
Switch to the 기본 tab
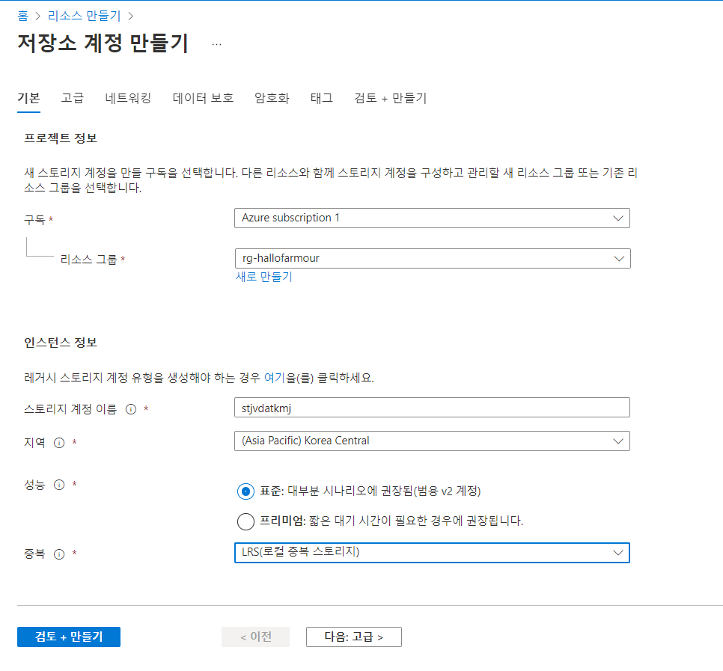pos(28,98)
